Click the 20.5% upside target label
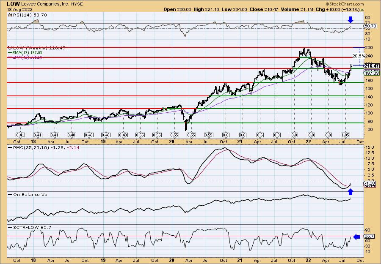 (x=359, y=56)
